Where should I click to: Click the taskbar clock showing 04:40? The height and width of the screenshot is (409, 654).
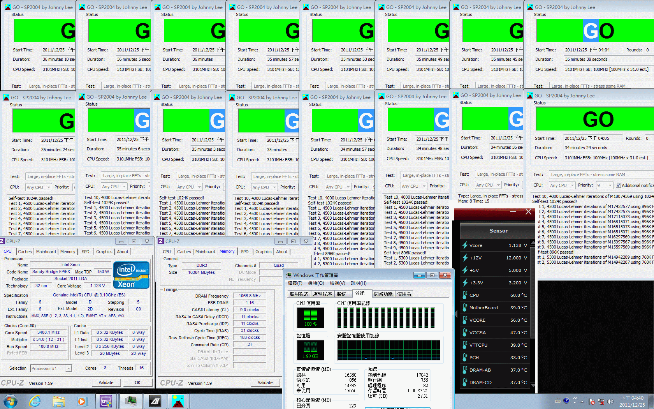[632, 401]
